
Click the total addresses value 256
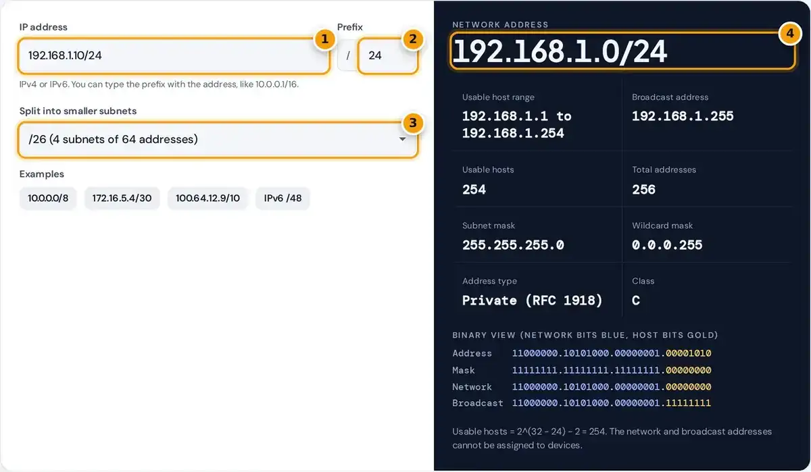643,190
